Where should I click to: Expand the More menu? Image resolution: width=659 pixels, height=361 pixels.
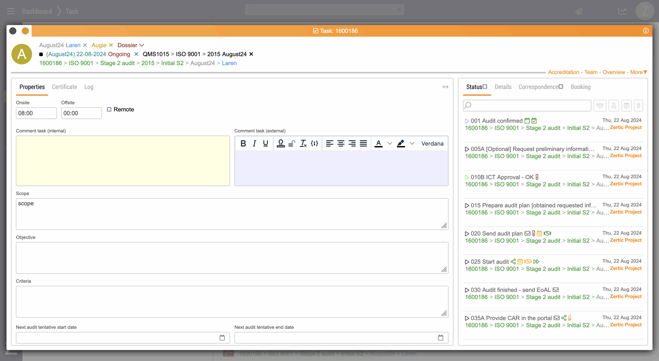[x=639, y=72]
